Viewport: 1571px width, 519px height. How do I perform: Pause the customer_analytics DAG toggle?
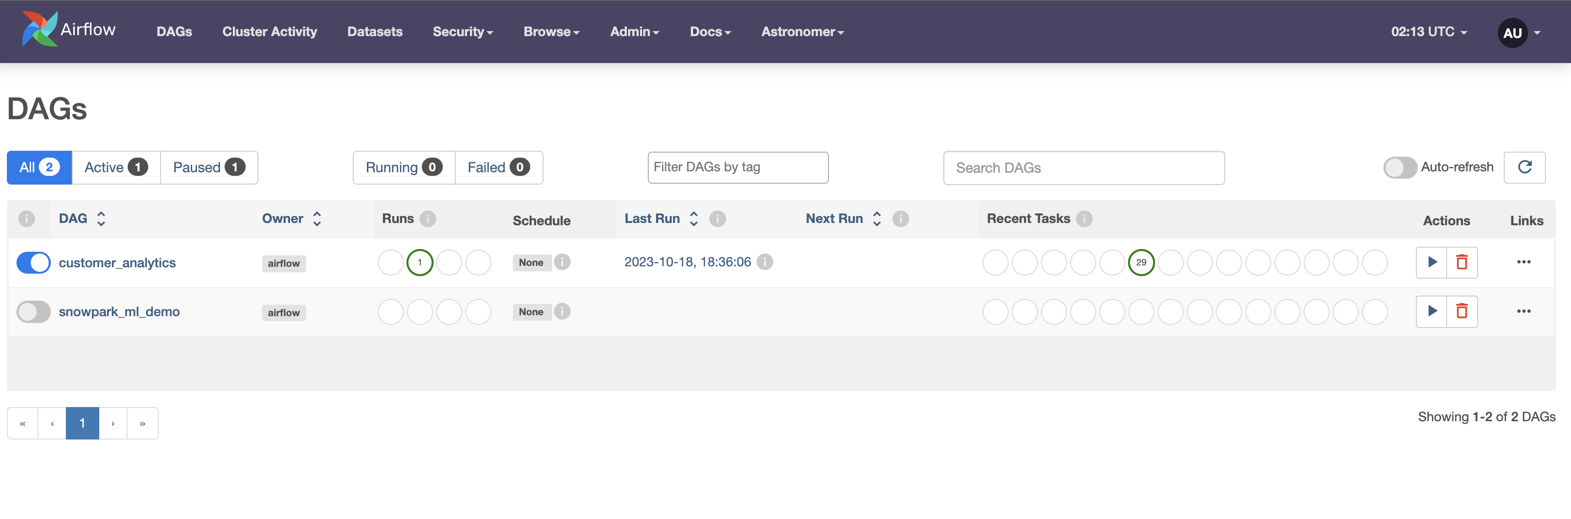pyautogui.click(x=33, y=263)
